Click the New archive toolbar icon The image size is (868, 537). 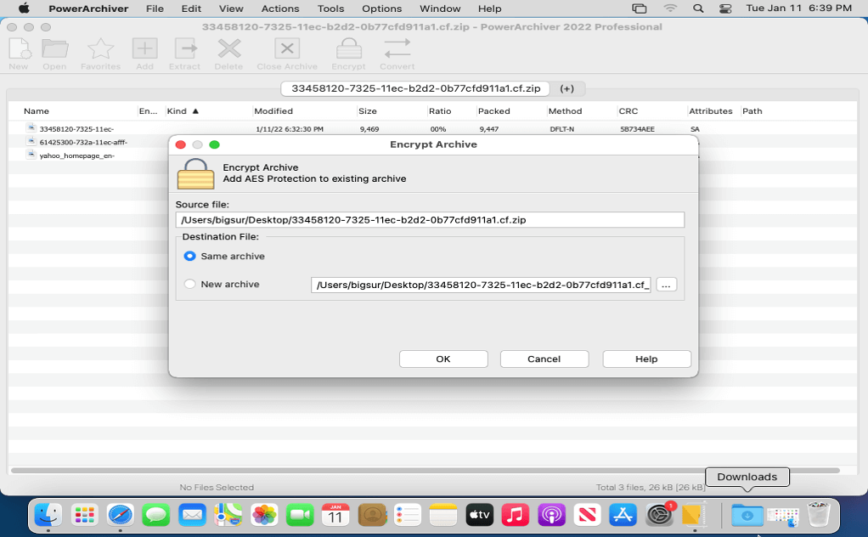(19, 52)
